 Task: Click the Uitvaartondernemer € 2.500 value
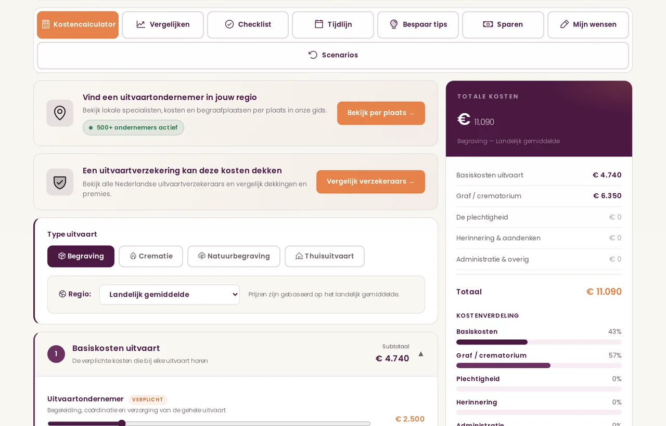coord(410,419)
